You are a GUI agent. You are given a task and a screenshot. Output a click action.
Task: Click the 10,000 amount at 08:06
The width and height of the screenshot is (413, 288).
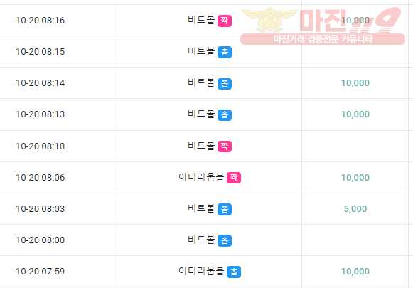pyautogui.click(x=355, y=177)
